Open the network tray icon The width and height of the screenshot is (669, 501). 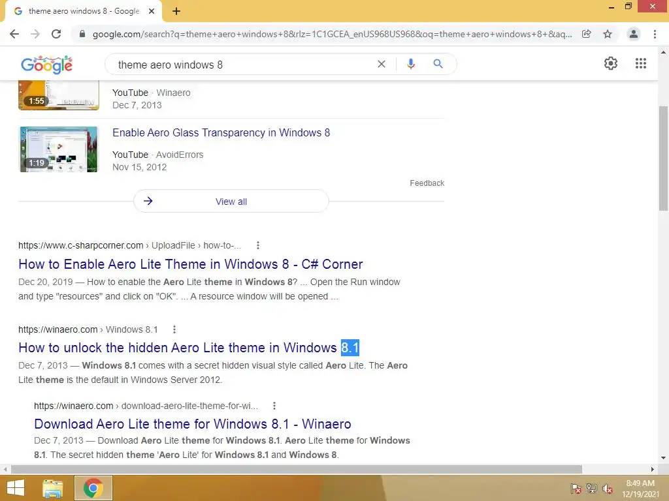click(x=592, y=489)
